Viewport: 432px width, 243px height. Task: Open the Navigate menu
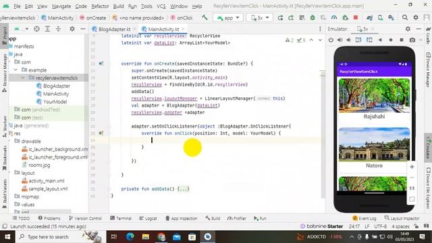click(x=61, y=6)
